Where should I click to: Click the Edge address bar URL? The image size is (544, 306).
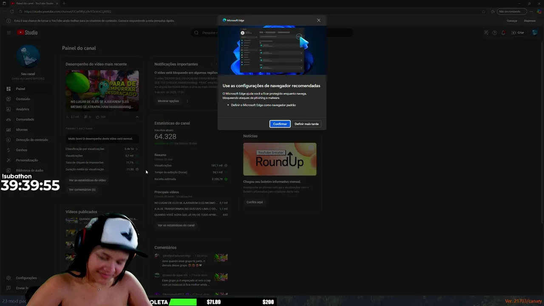point(68,11)
